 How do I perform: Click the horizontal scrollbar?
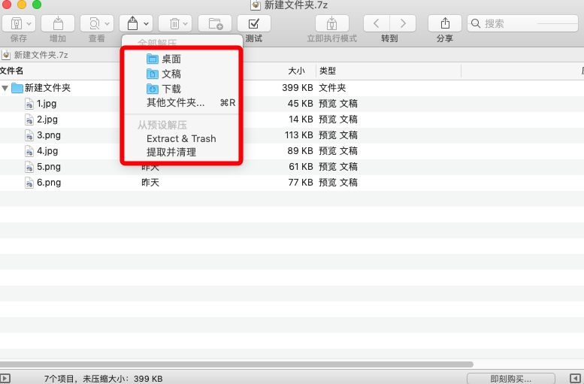[x=237, y=364]
